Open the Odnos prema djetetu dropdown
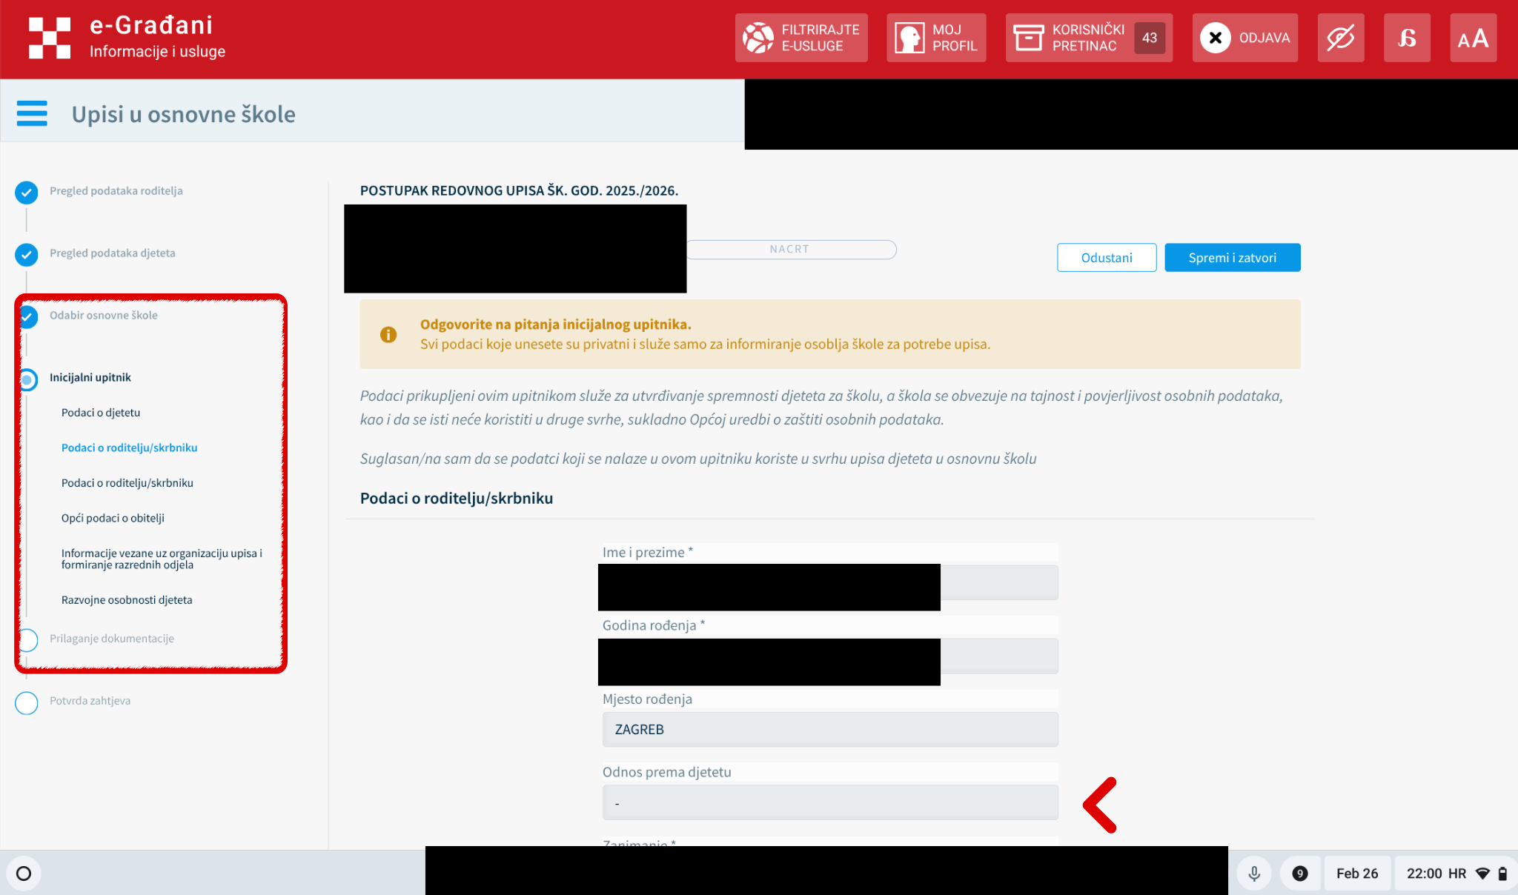 (829, 803)
